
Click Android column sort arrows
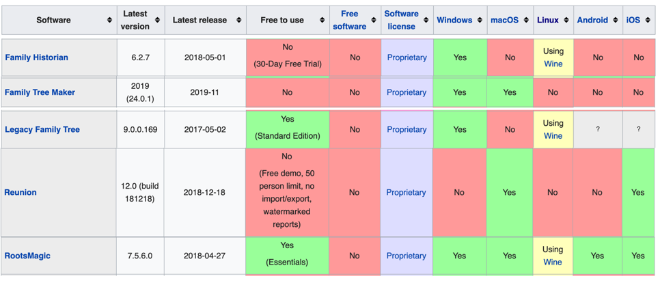pyautogui.click(x=615, y=21)
